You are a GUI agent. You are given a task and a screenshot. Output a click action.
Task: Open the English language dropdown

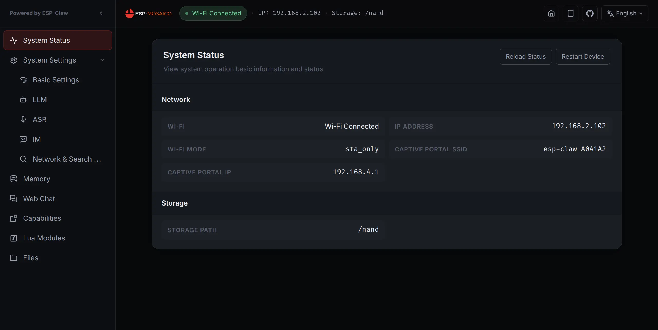(625, 13)
